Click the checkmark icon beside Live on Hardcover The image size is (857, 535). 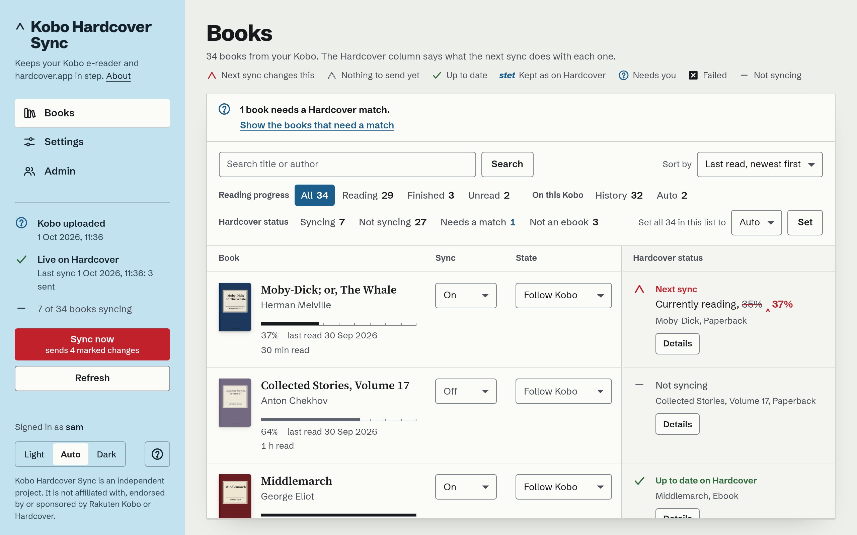click(22, 259)
